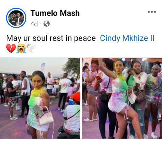Click the tree in left photo background
This screenshot has width=162, height=141.
click(x=73, y=66)
